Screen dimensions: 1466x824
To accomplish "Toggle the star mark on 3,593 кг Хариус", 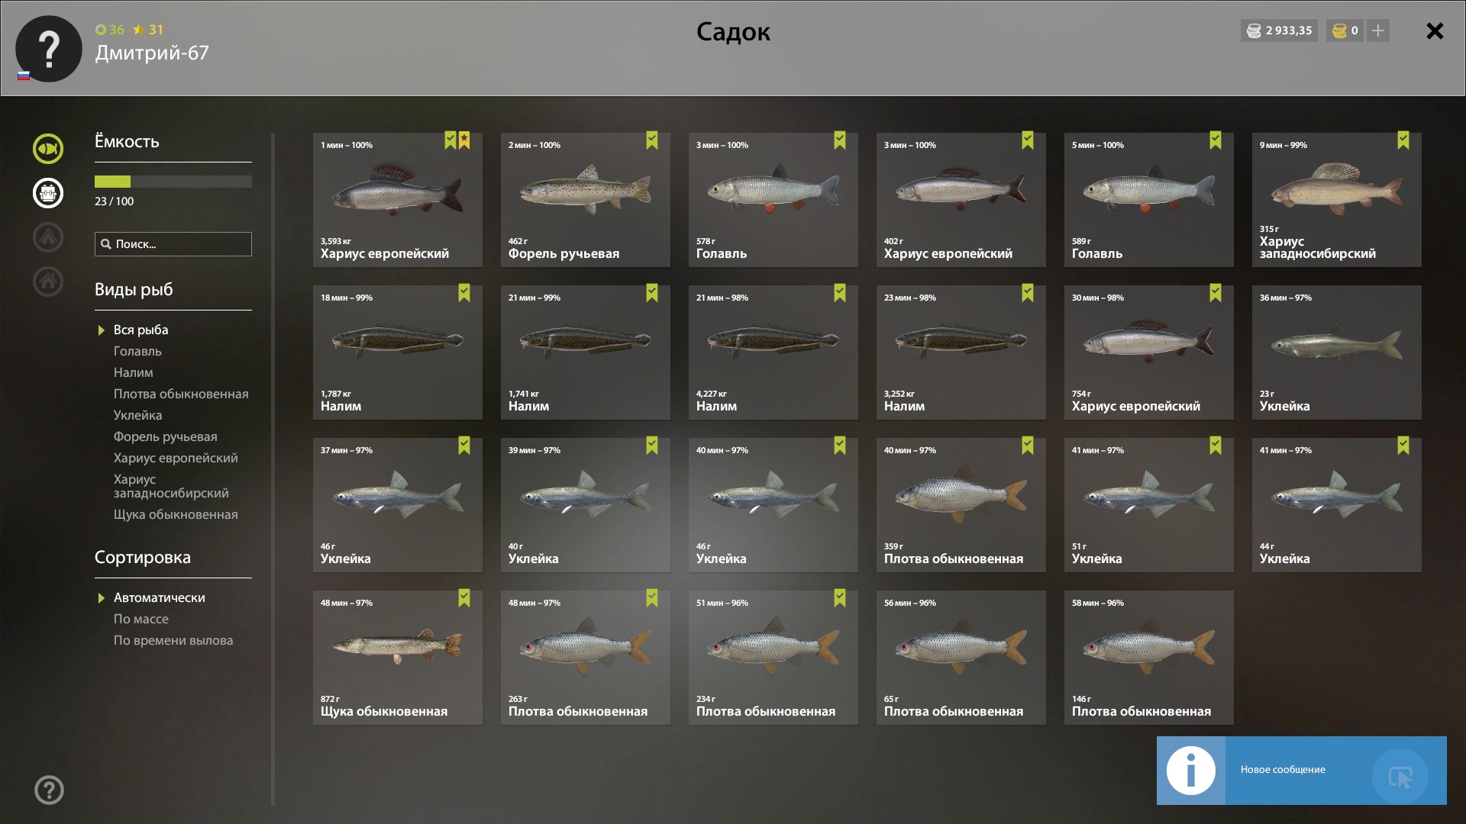I will 464,140.
